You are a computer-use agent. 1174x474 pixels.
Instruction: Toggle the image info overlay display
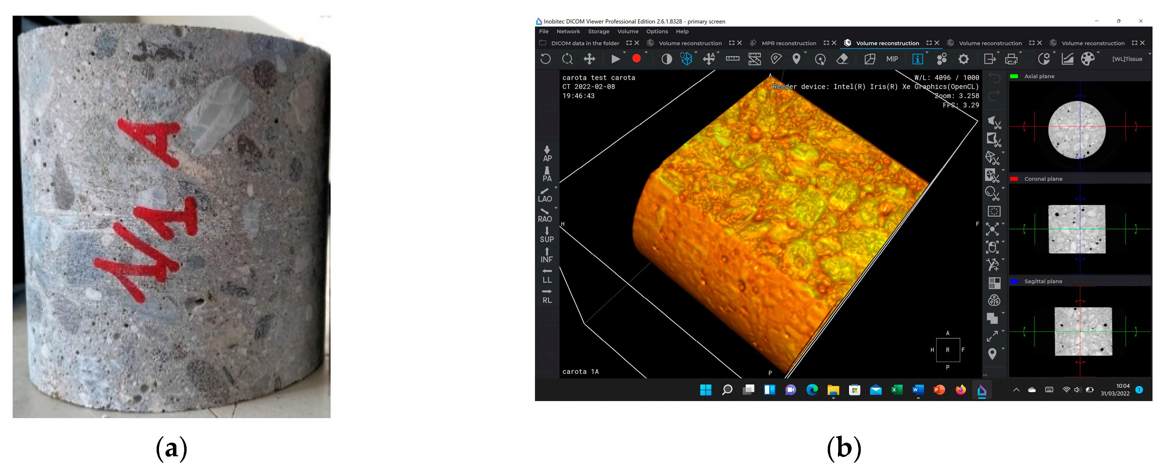pyautogui.click(x=917, y=59)
